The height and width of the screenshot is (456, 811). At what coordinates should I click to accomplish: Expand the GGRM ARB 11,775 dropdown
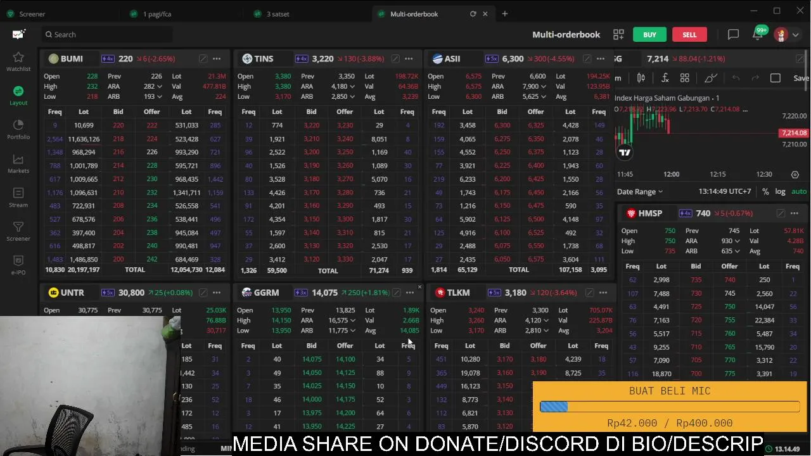click(352, 331)
